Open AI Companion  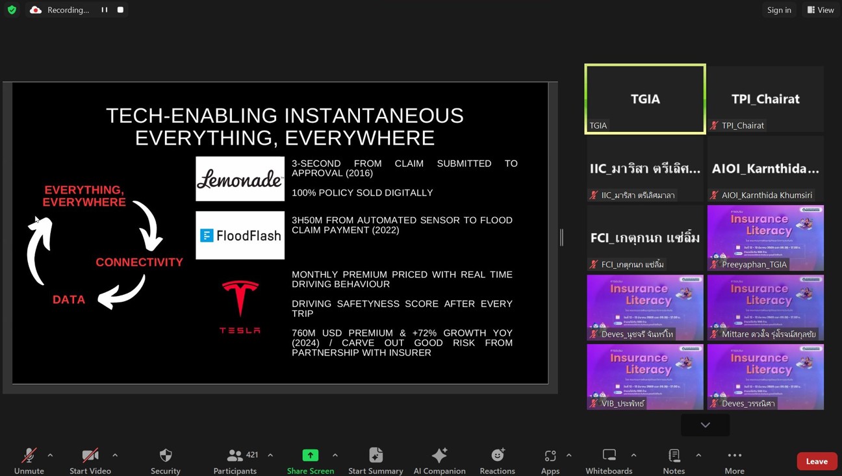[439, 461]
